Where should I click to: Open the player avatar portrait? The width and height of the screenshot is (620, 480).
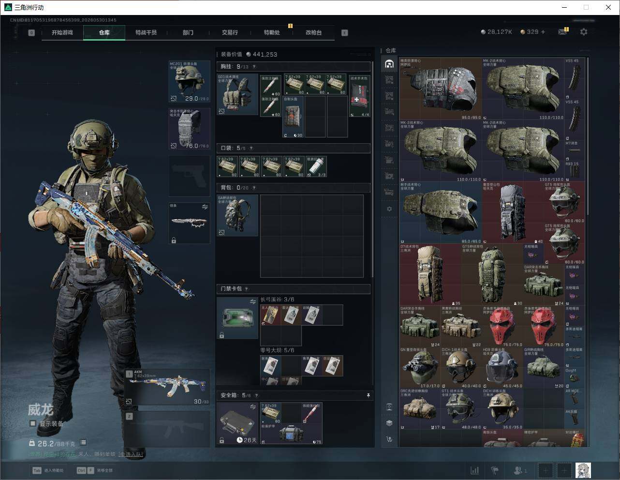pos(583,470)
